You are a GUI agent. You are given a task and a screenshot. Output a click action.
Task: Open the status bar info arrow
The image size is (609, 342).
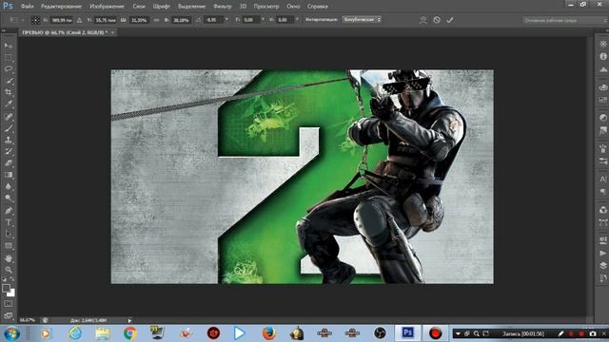click(129, 321)
